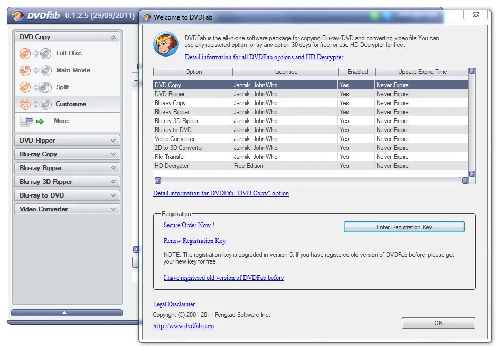Open the More modes icon
Screen dimensions: 497x346
(x=32, y=121)
